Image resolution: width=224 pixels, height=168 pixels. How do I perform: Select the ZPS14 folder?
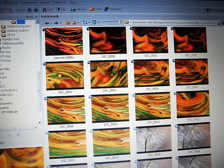[11, 35]
